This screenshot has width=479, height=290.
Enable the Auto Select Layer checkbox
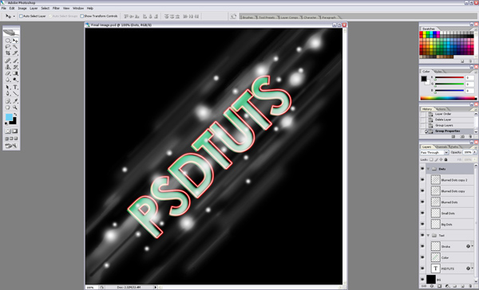click(x=21, y=16)
